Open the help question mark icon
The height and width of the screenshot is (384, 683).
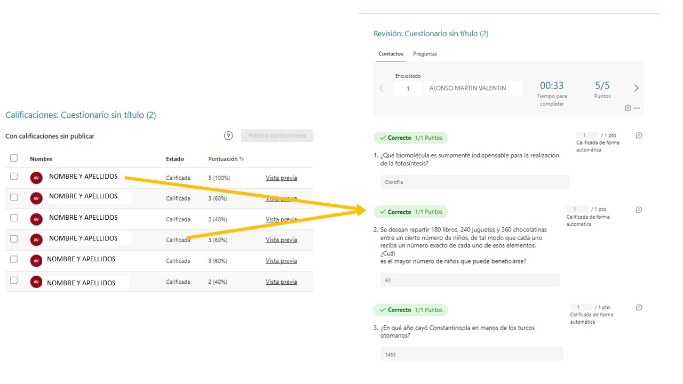coord(228,136)
